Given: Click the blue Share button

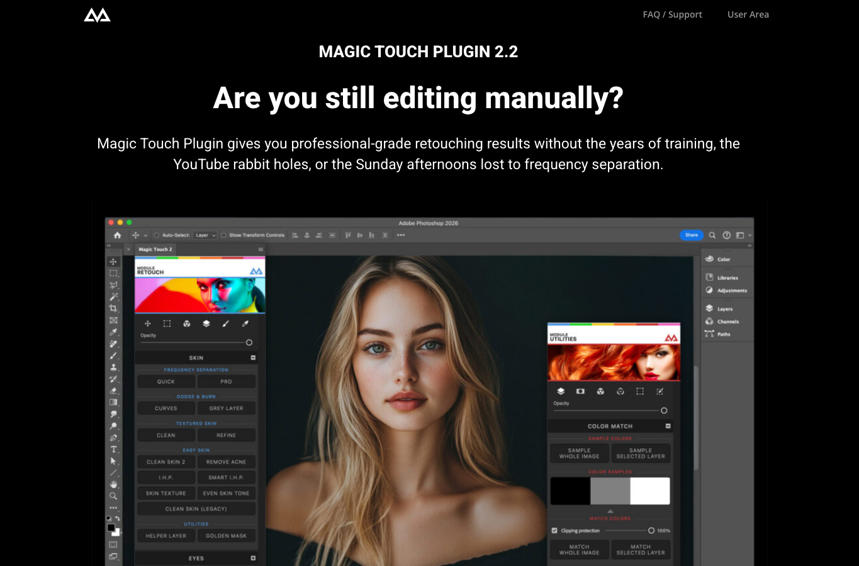Looking at the screenshot, I should pyautogui.click(x=691, y=235).
